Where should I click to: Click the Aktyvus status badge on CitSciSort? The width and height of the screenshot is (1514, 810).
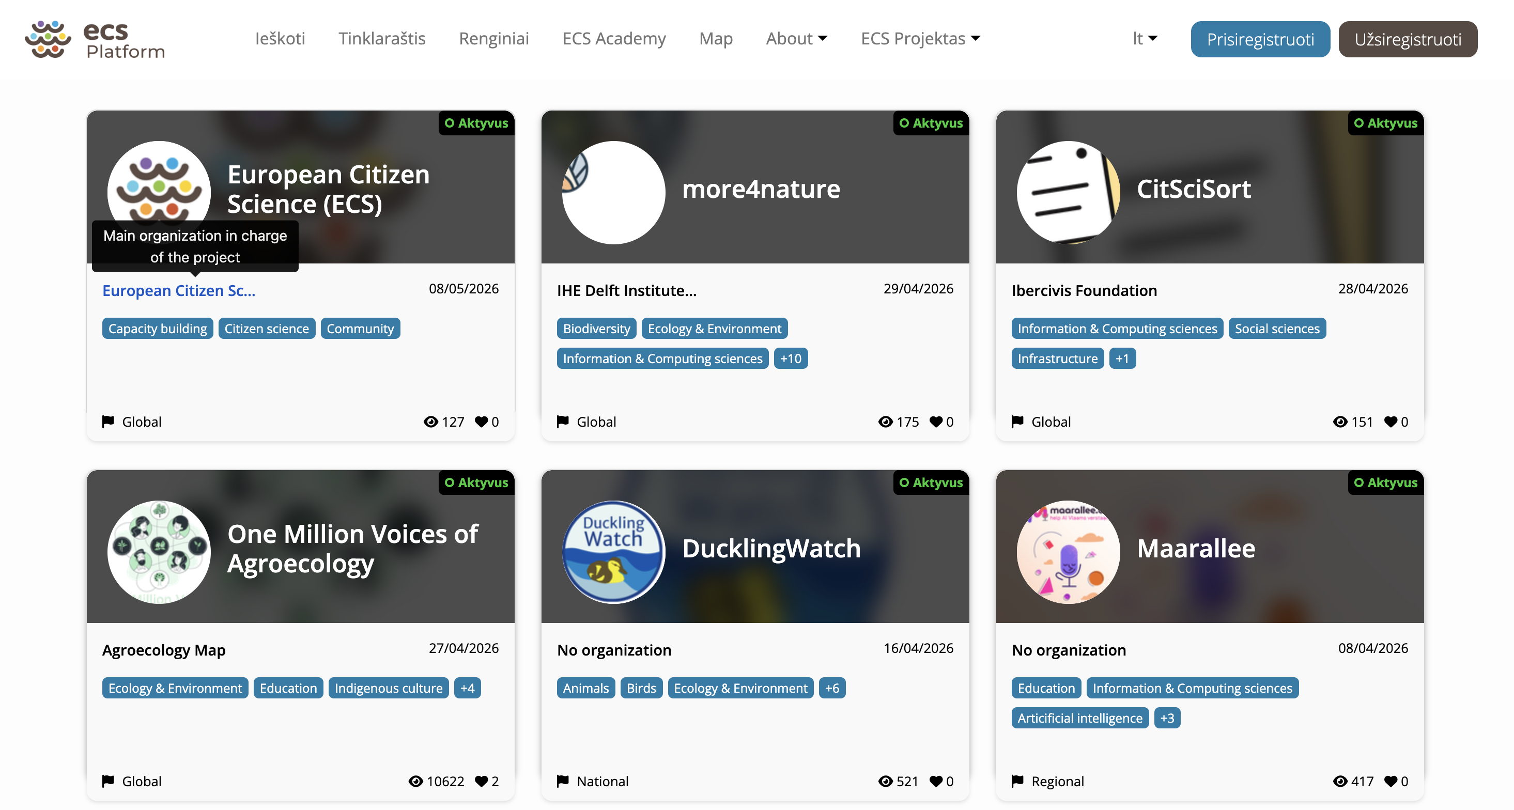coord(1385,123)
